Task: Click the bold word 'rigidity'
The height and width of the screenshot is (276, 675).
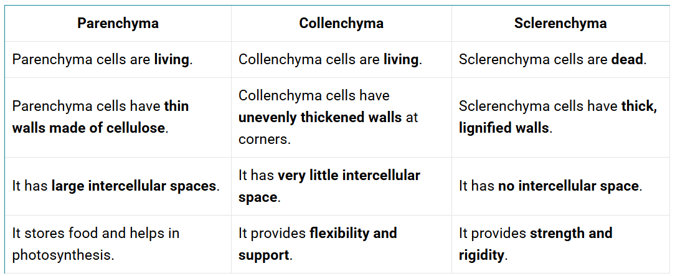Action: pyautogui.click(x=481, y=255)
